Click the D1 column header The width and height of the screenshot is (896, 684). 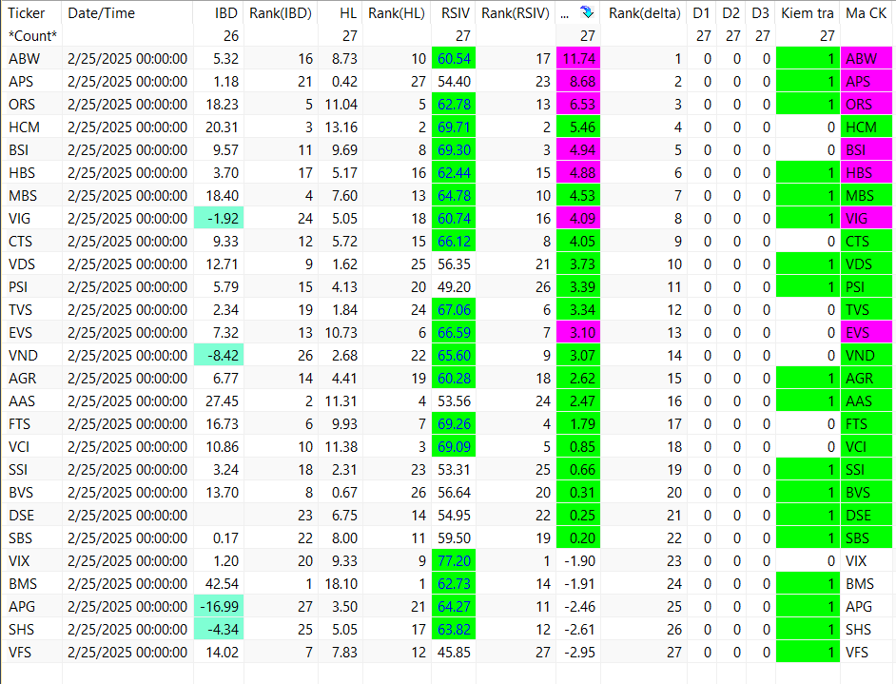pyautogui.click(x=701, y=13)
